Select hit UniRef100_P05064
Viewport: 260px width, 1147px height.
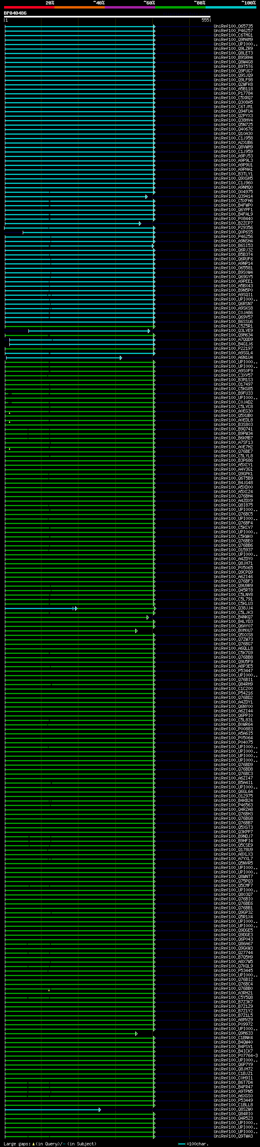(233, 738)
